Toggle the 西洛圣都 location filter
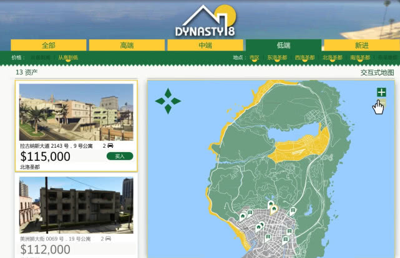 click(x=305, y=57)
